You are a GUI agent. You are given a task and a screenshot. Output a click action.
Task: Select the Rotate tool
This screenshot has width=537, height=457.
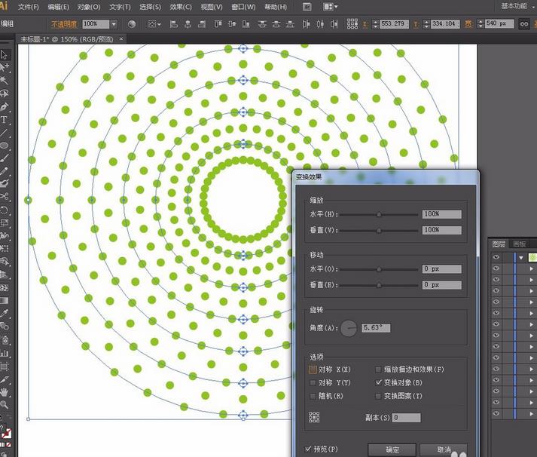pos(4,210)
